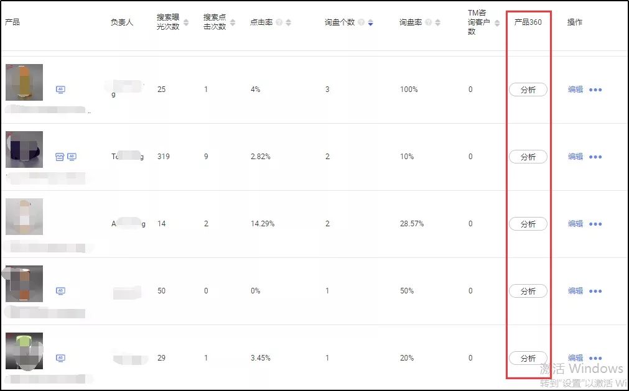The height and width of the screenshot is (391, 629).
Task: Click the 分析 button in the first row
Action: tap(528, 89)
